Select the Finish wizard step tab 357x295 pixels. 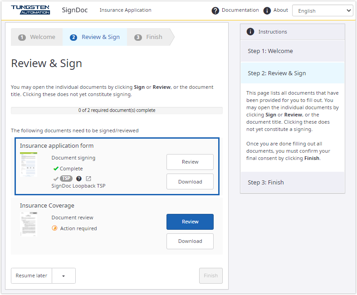[x=148, y=37]
